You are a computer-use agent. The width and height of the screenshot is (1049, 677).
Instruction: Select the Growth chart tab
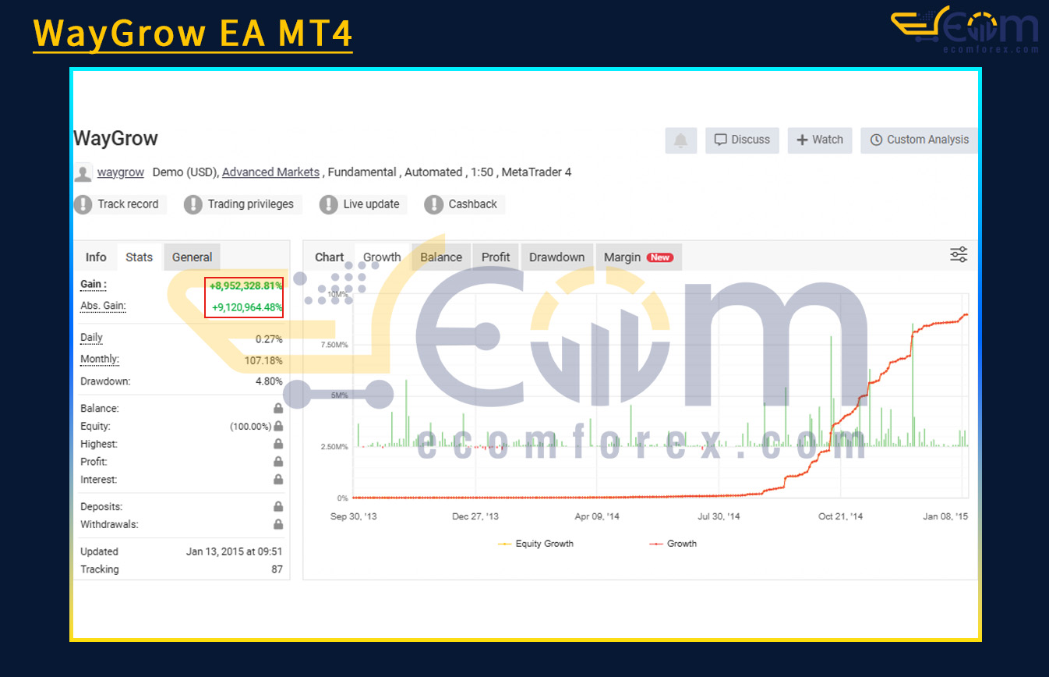click(382, 257)
